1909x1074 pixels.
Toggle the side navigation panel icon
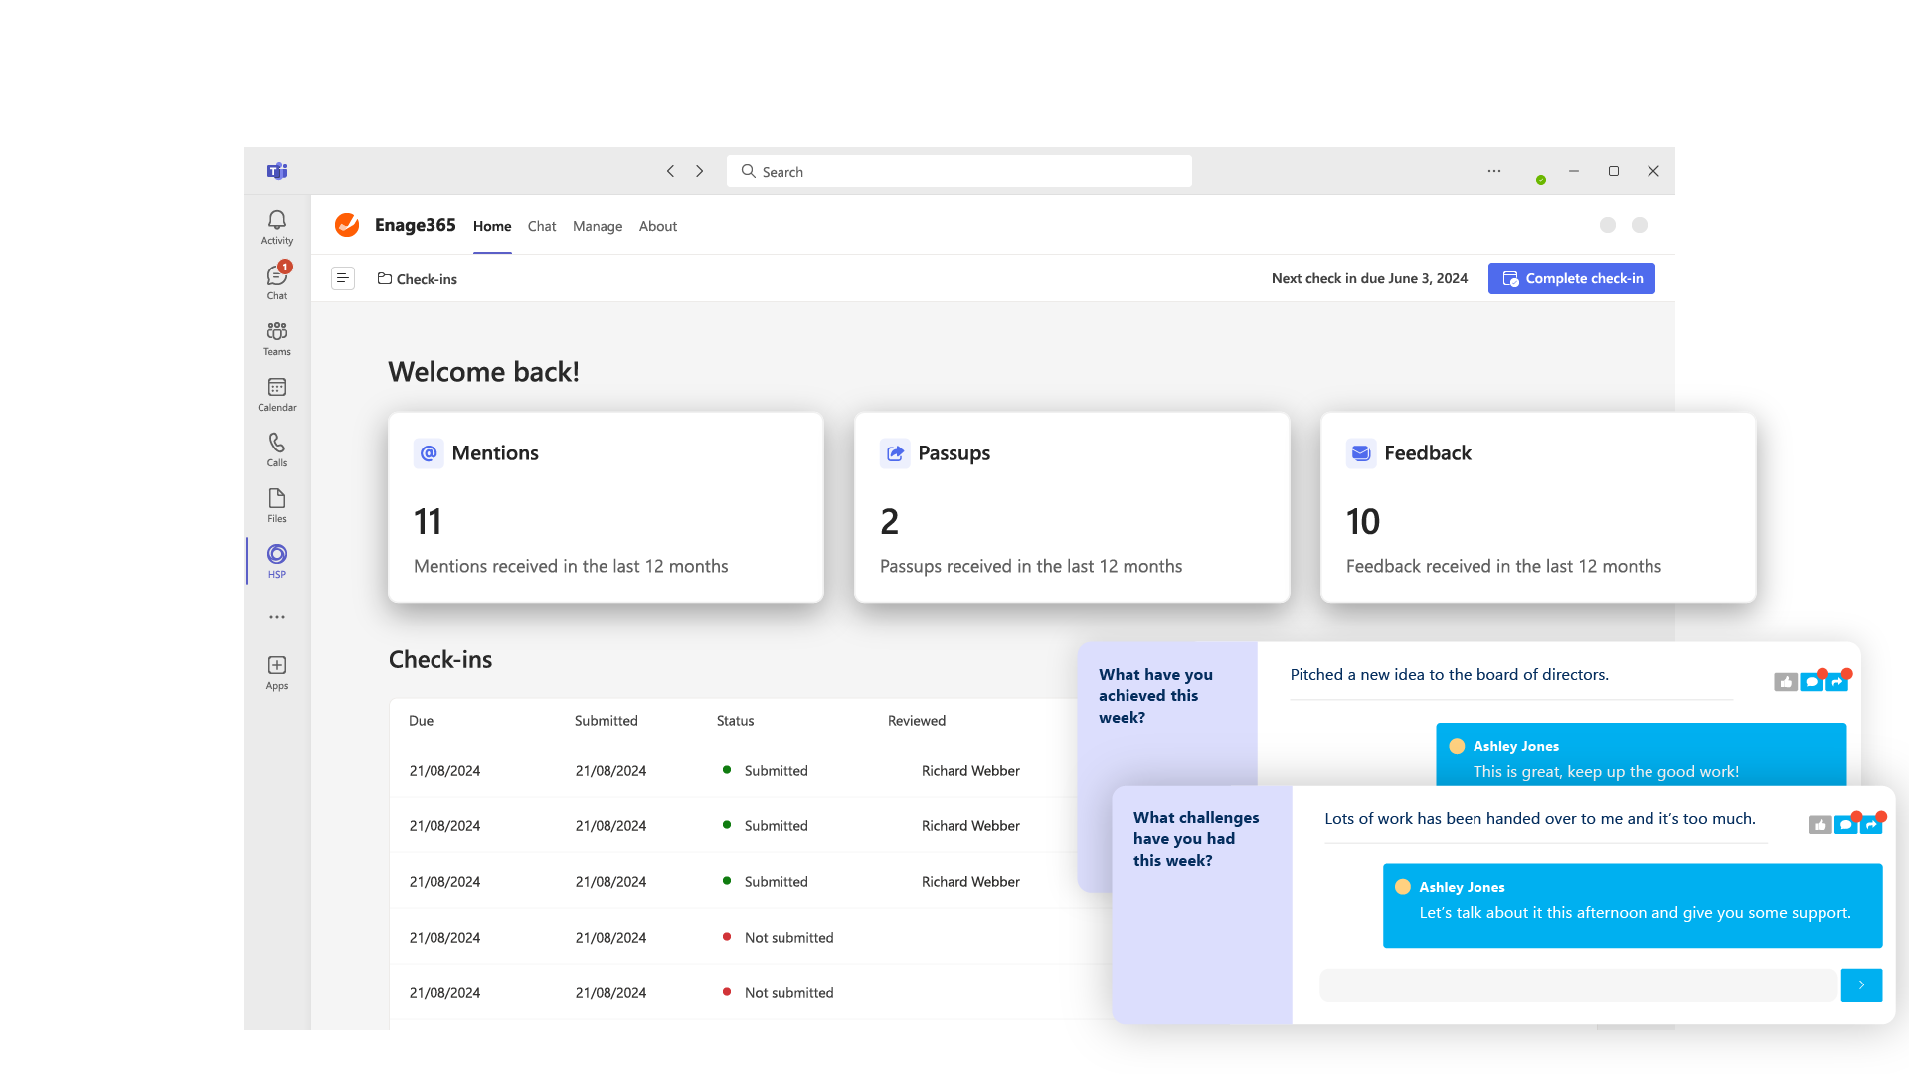(342, 278)
